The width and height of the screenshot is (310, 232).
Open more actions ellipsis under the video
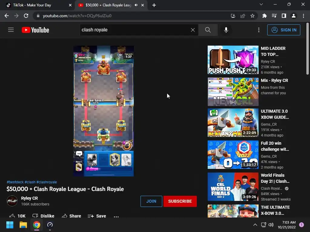[x=116, y=216]
